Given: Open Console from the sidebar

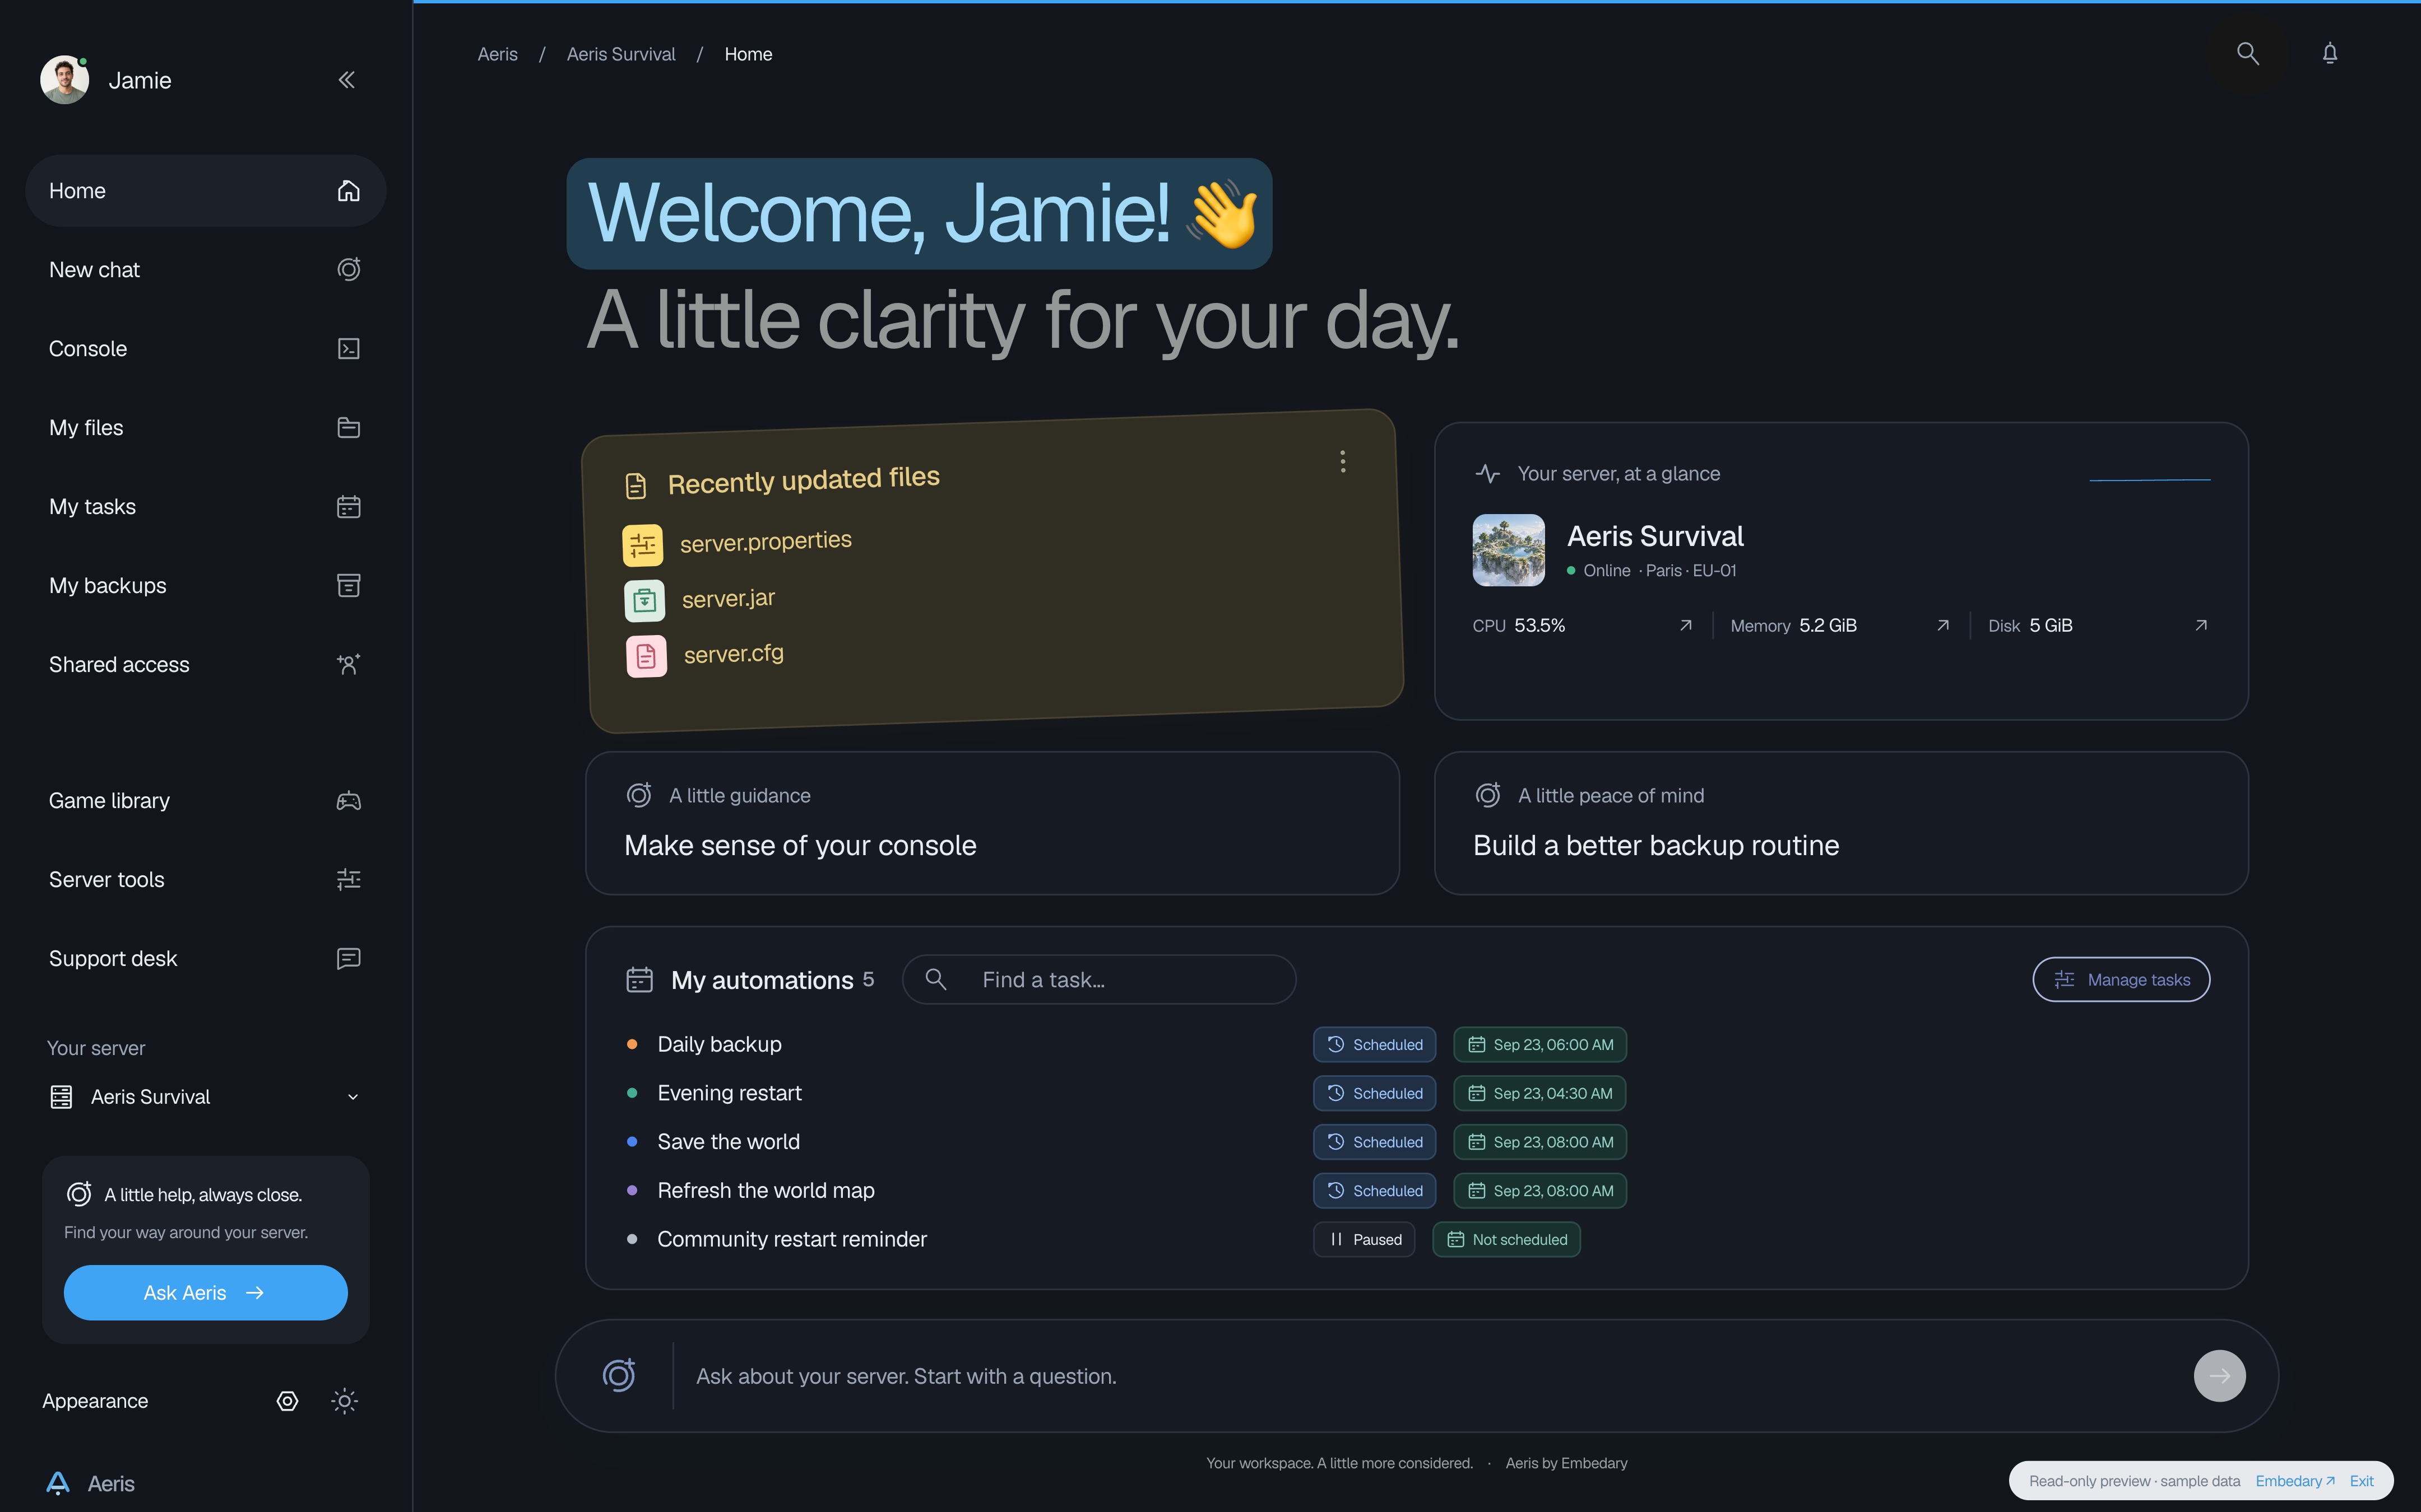Looking at the screenshot, I should pos(205,349).
